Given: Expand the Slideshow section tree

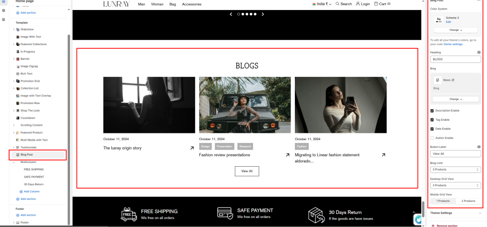Looking at the screenshot, I should tap(14, 29).
